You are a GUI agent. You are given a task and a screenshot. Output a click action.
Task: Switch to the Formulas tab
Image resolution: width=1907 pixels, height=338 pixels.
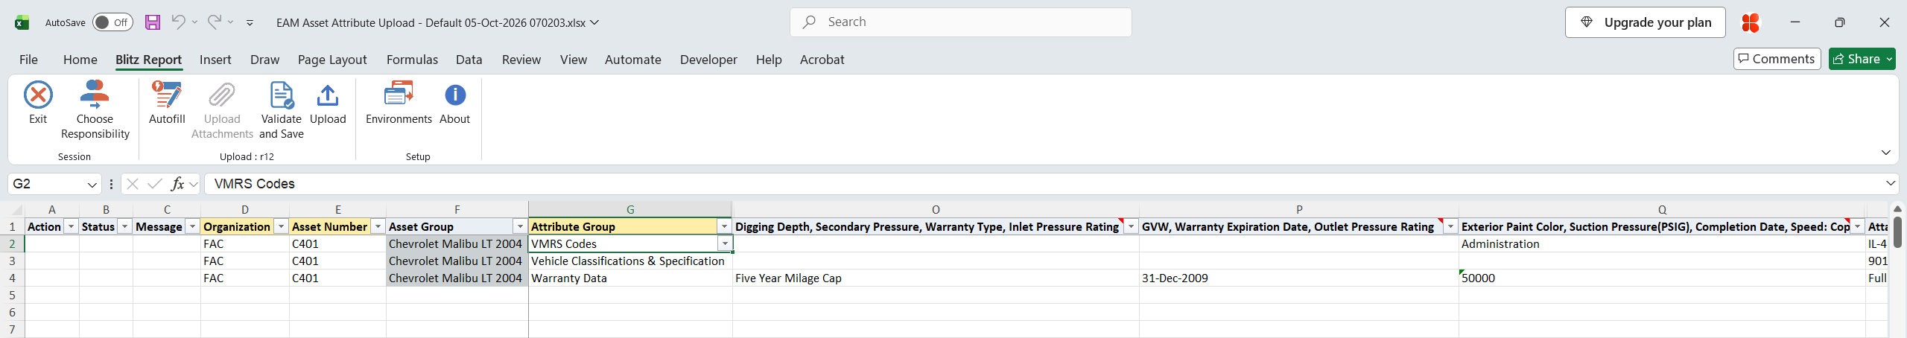(412, 60)
